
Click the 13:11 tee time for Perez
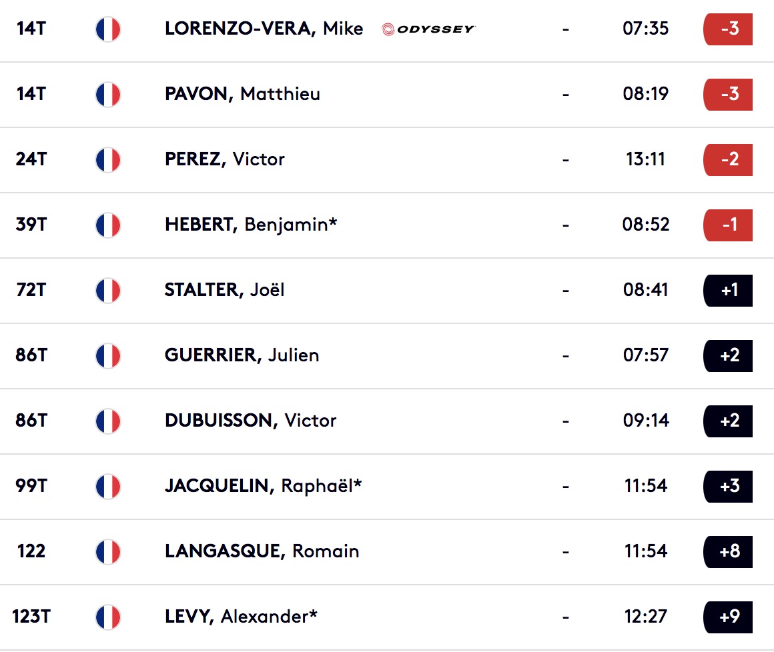click(646, 159)
